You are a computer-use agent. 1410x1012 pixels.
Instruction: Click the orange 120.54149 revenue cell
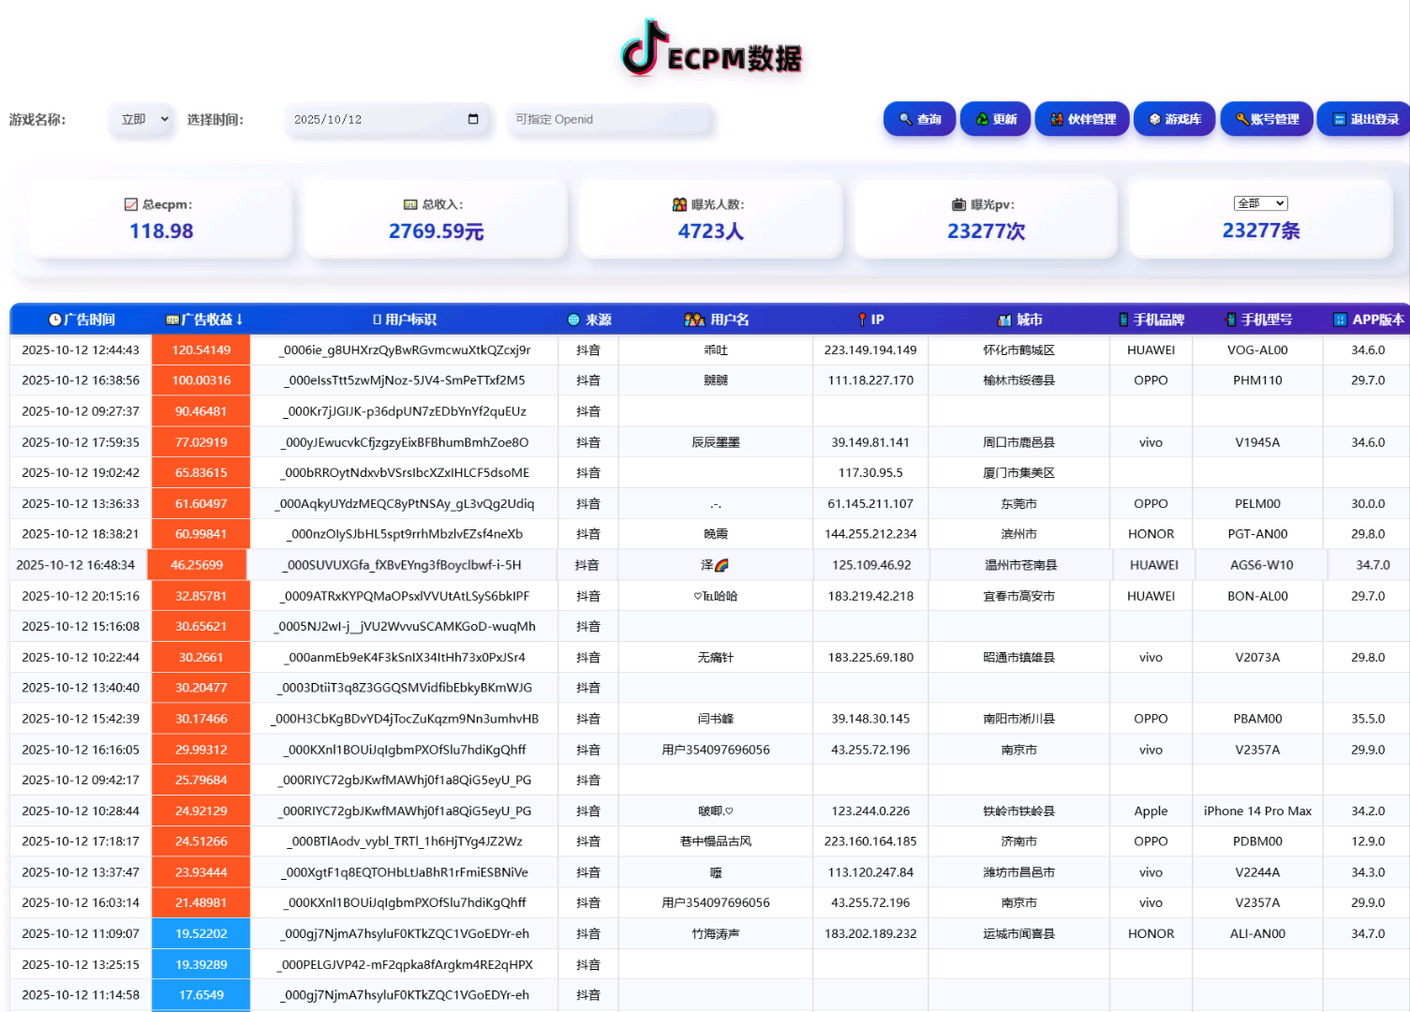pos(200,350)
